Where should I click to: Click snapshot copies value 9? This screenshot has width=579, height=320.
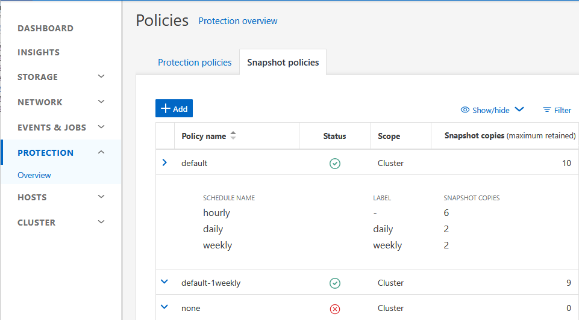click(x=569, y=283)
